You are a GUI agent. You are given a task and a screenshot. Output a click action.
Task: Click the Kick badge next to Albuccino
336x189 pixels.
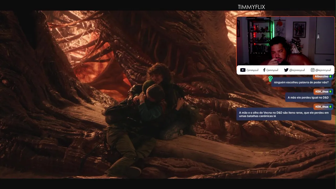tap(330, 76)
